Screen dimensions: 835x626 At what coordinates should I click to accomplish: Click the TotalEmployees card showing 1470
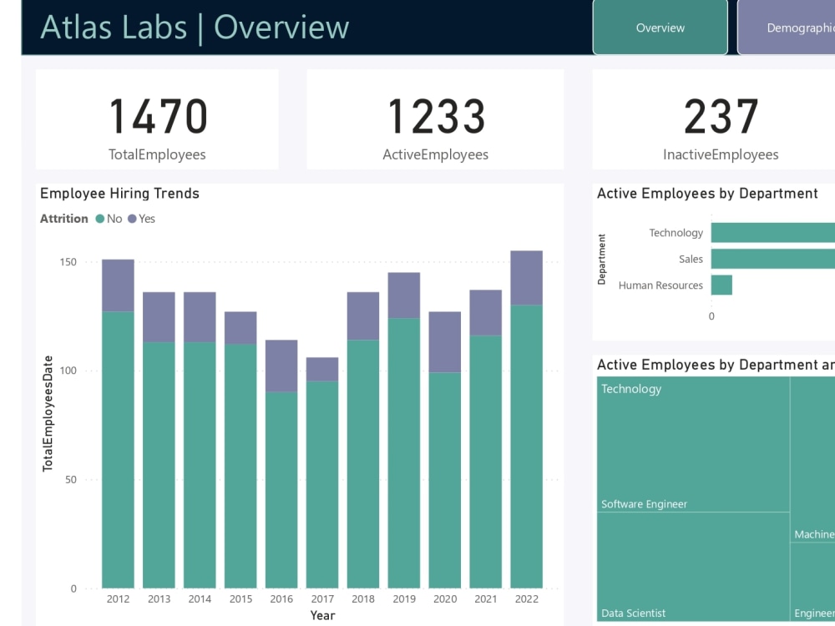157,117
